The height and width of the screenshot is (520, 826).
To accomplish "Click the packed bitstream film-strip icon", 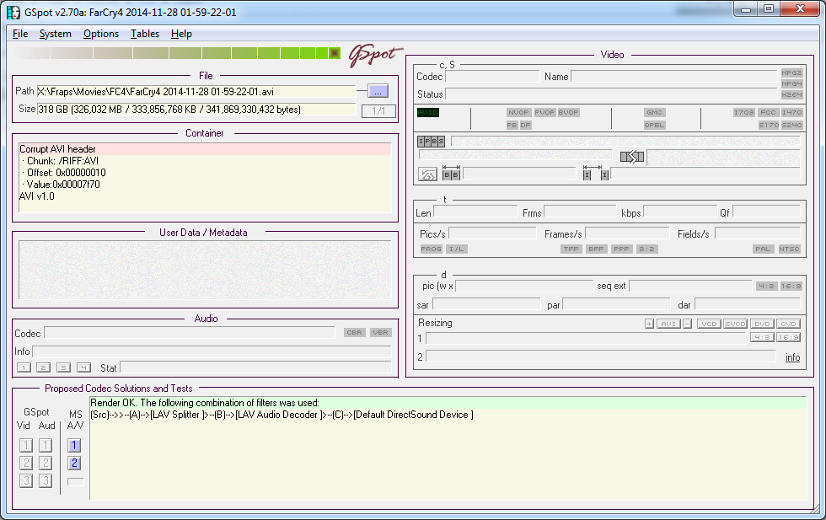I will pyautogui.click(x=632, y=157).
